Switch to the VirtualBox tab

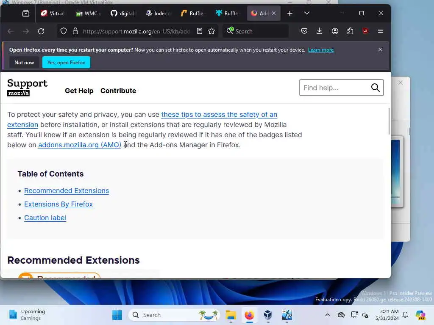(53, 13)
